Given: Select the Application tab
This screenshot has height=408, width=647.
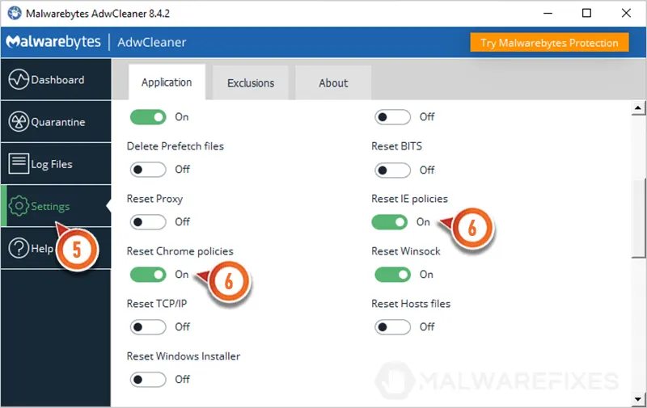Looking at the screenshot, I should click(167, 82).
